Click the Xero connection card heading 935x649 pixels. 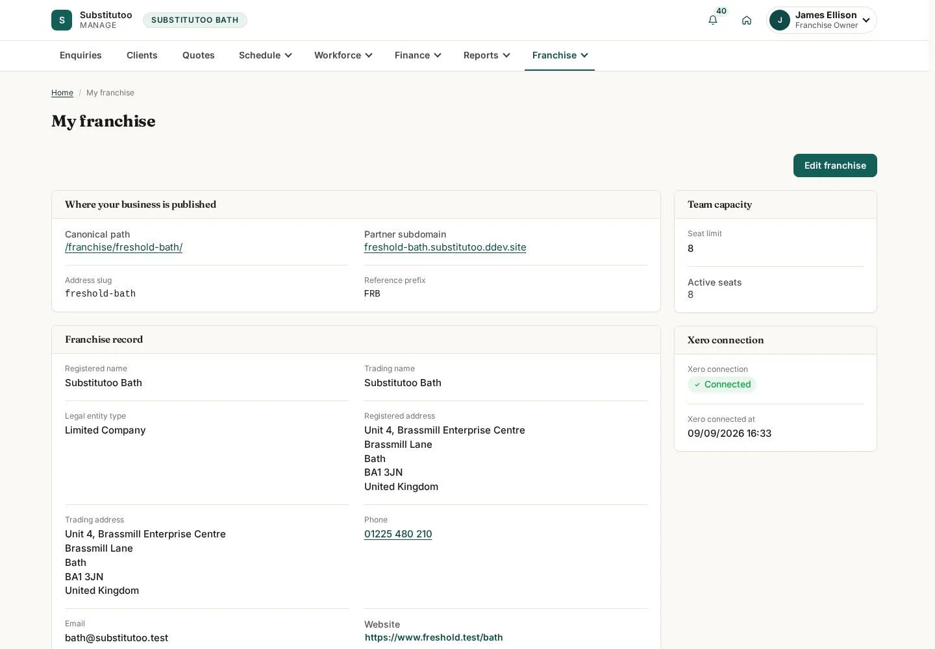(726, 340)
